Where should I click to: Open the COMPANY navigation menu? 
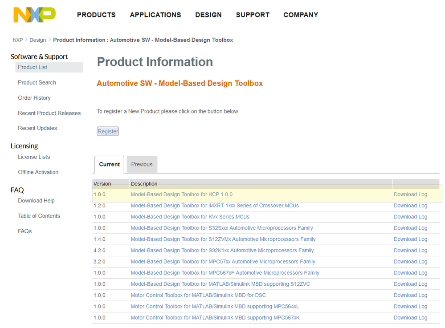pyautogui.click(x=301, y=15)
